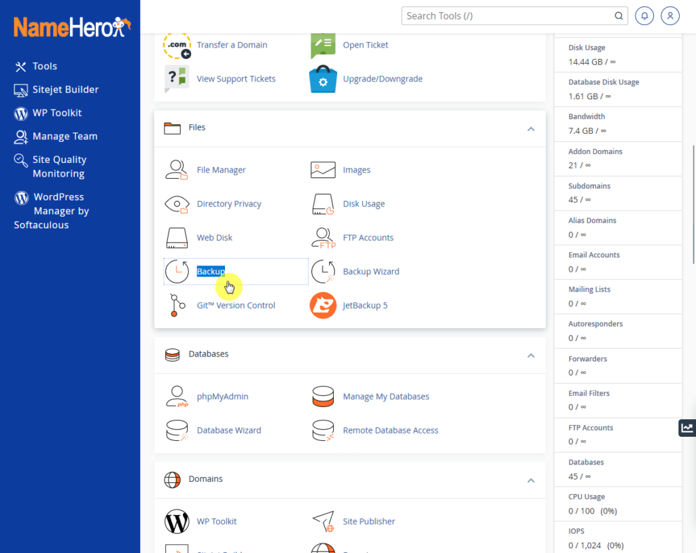The width and height of the screenshot is (696, 553).
Task: Open WP Toolkit in sidebar
Action: [48, 113]
